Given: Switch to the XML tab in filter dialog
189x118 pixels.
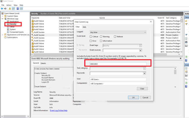Looking at the screenshot, I should [x=85, y=27].
